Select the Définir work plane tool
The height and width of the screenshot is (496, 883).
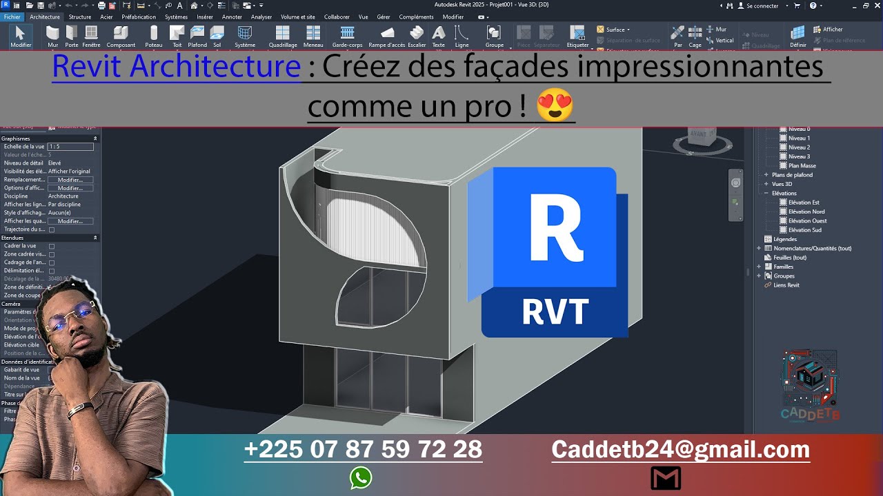tap(798, 36)
